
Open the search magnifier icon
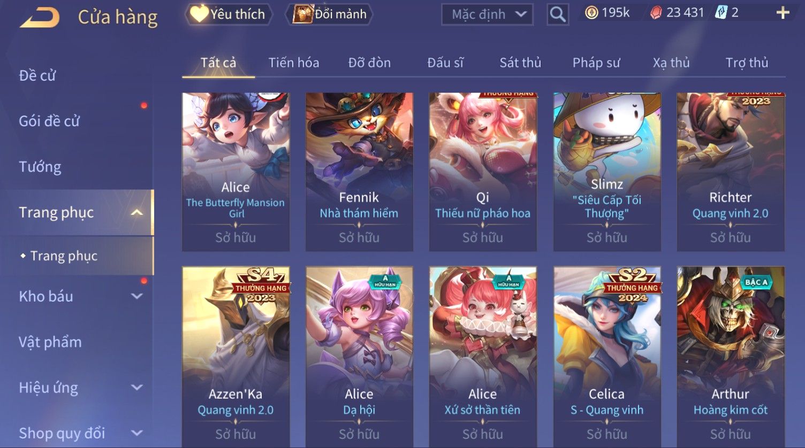click(557, 14)
